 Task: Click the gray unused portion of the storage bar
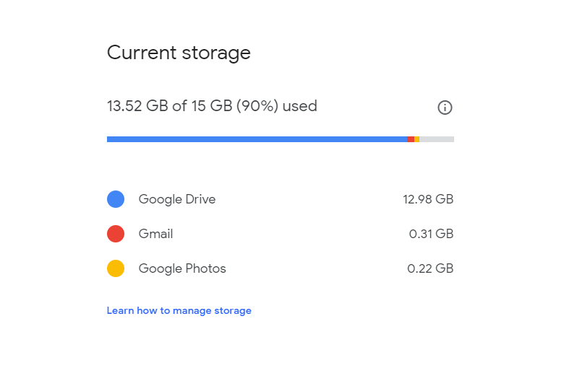click(x=437, y=139)
